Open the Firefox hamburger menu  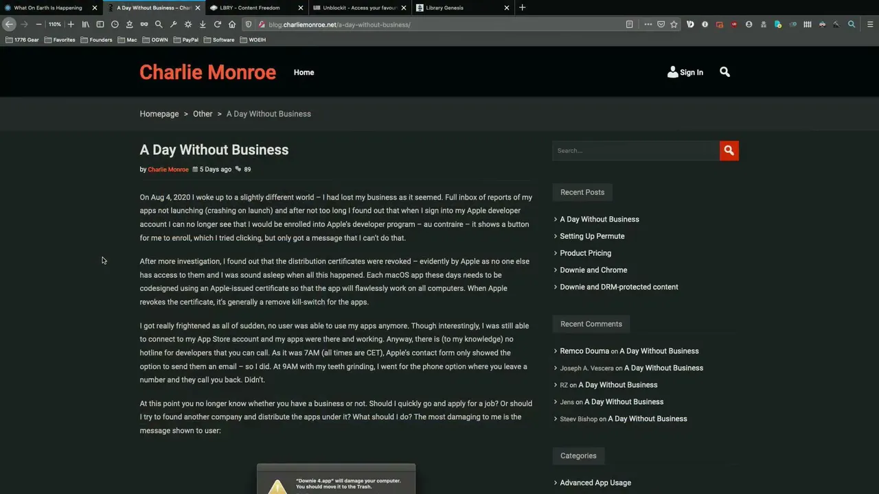coord(870,24)
